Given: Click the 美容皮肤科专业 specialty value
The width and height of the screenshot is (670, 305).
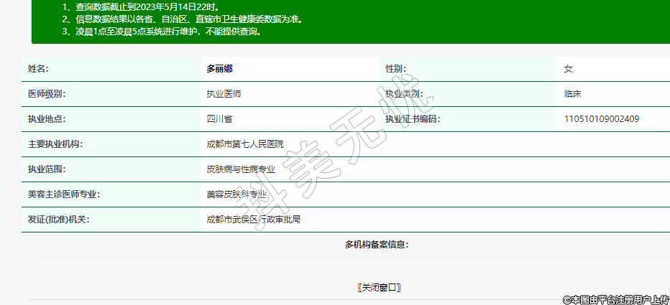Looking at the screenshot, I should tap(241, 194).
